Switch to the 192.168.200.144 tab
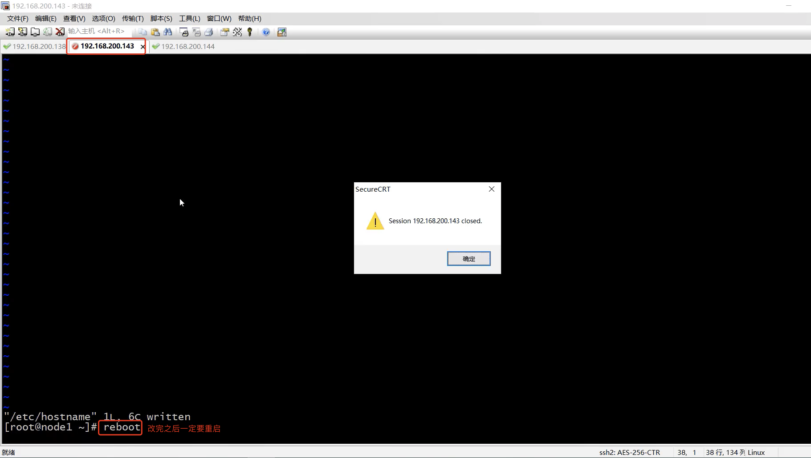 click(183, 46)
